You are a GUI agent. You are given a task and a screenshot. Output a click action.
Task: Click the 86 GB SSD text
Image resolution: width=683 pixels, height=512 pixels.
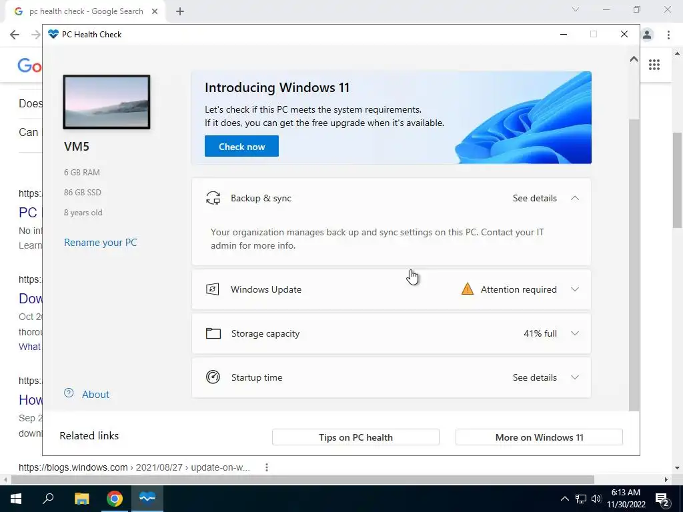(x=82, y=193)
